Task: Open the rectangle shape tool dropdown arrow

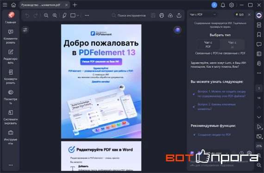Action: (x=78, y=15)
